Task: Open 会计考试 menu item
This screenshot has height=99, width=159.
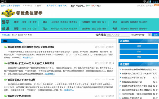Action: click(55, 22)
